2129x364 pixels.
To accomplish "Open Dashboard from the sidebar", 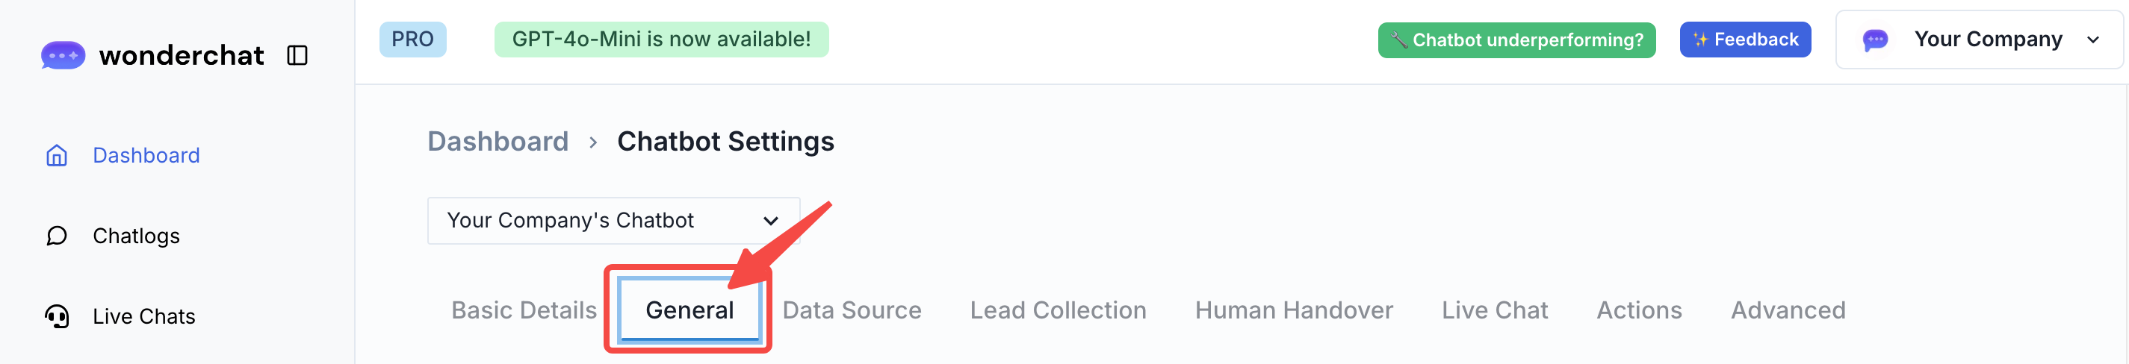I will pyautogui.click(x=146, y=155).
